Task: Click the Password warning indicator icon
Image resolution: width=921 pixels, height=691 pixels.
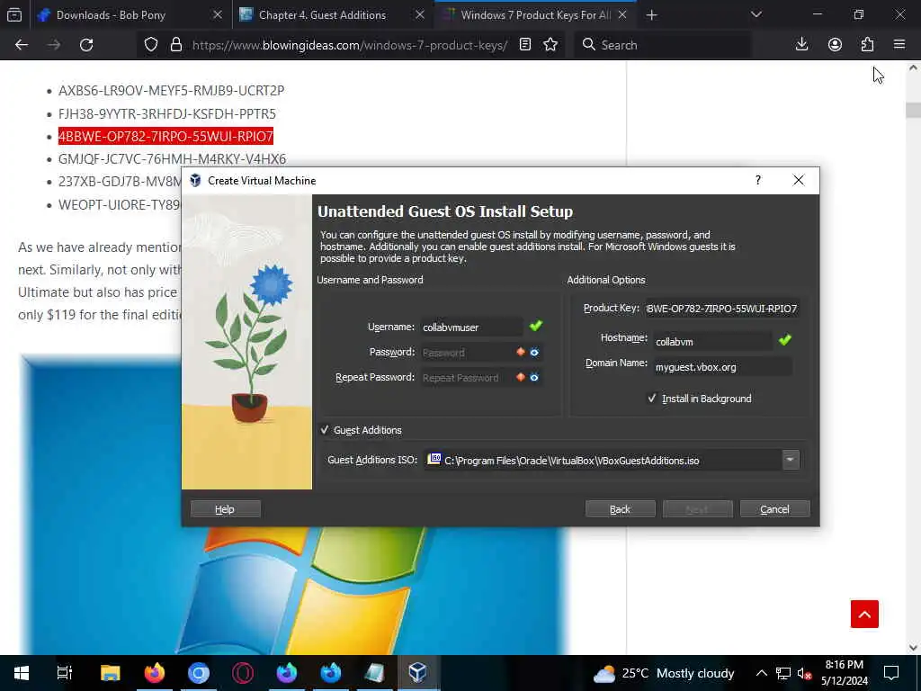Action: coord(521,352)
